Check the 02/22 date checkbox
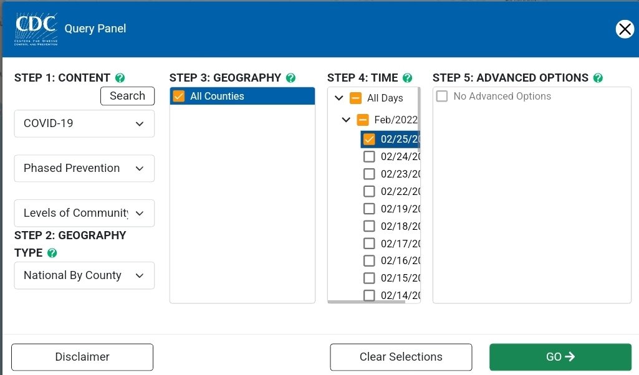639x375 pixels. click(369, 191)
